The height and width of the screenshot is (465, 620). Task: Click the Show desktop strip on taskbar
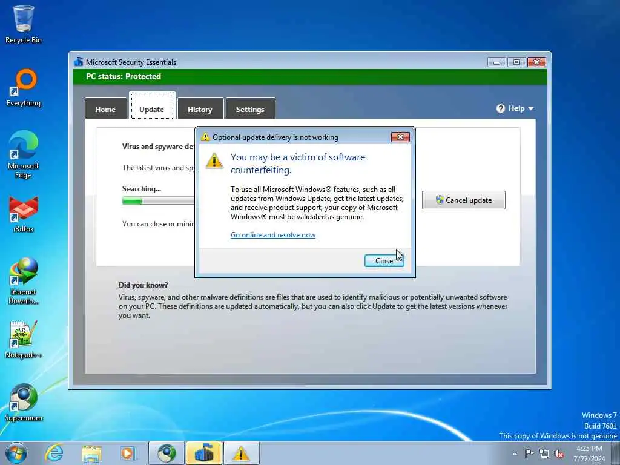click(x=616, y=453)
